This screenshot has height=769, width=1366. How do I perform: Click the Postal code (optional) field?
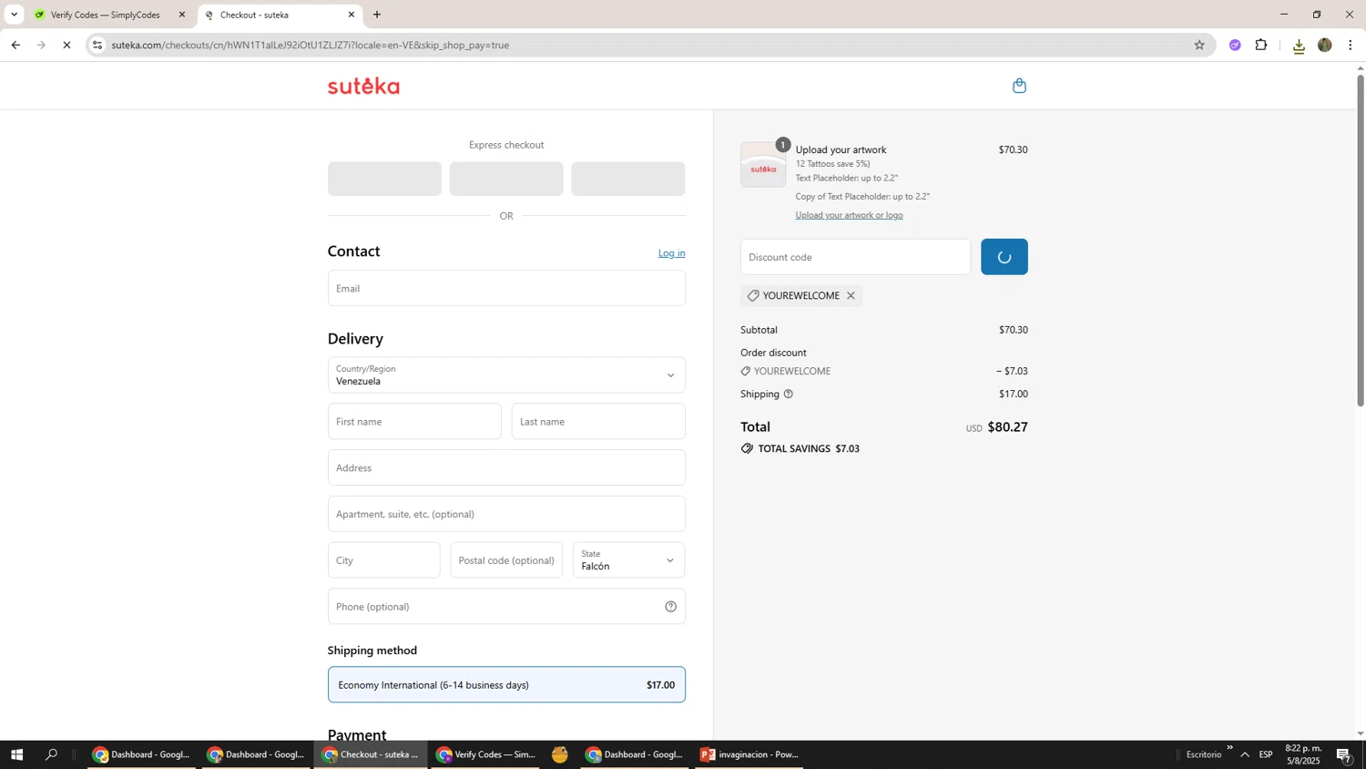click(x=506, y=560)
